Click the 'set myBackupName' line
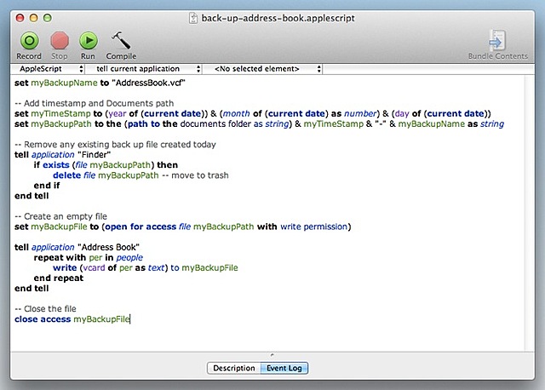The image size is (545, 390). pos(100,83)
